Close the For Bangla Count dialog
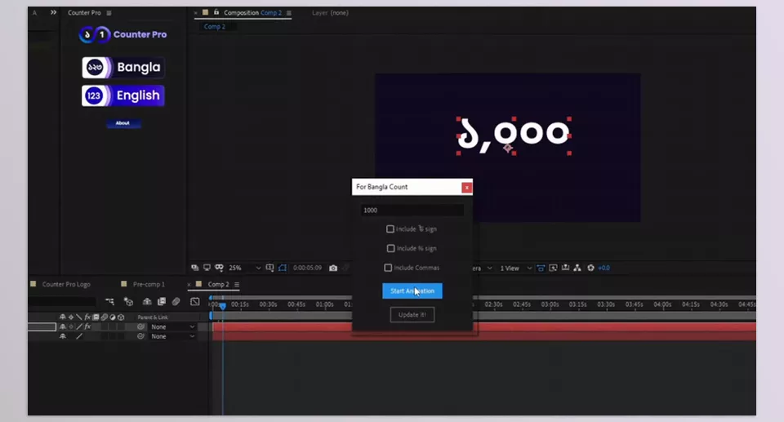The width and height of the screenshot is (784, 422). coord(466,188)
